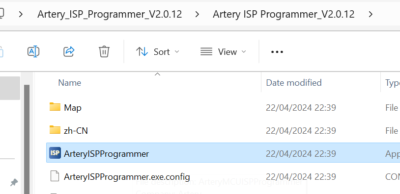Image resolution: width=400 pixels, height=194 pixels.
Task: Click the Share icon in toolbar
Action: pos(69,51)
